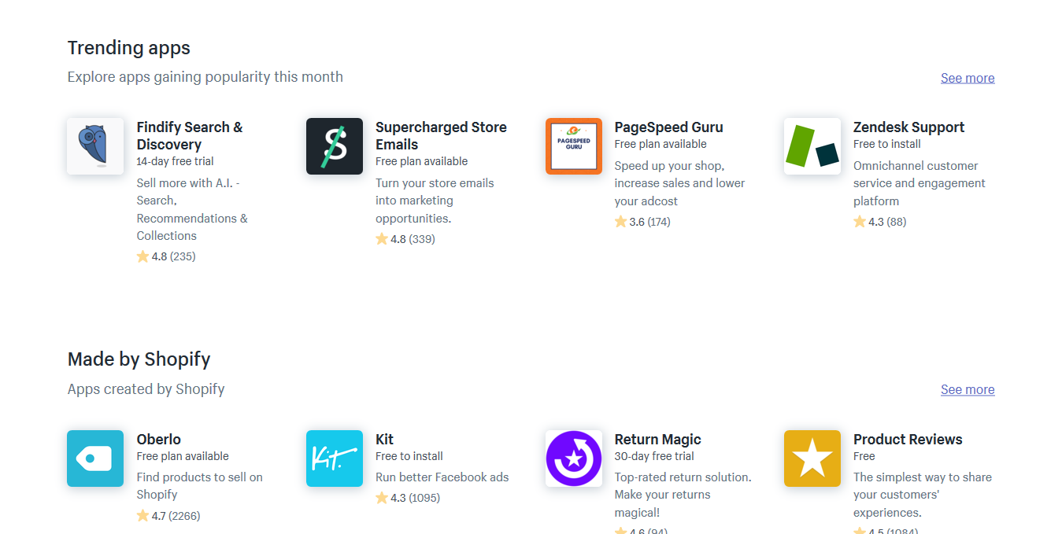Select the Return Magic purple icon
Image resolution: width=1062 pixels, height=534 pixels.
[x=574, y=459]
